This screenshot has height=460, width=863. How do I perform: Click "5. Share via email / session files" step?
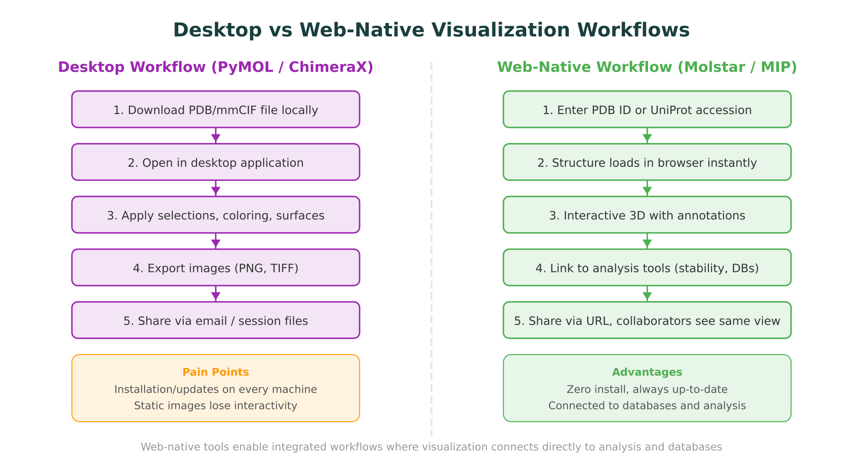[x=215, y=320]
